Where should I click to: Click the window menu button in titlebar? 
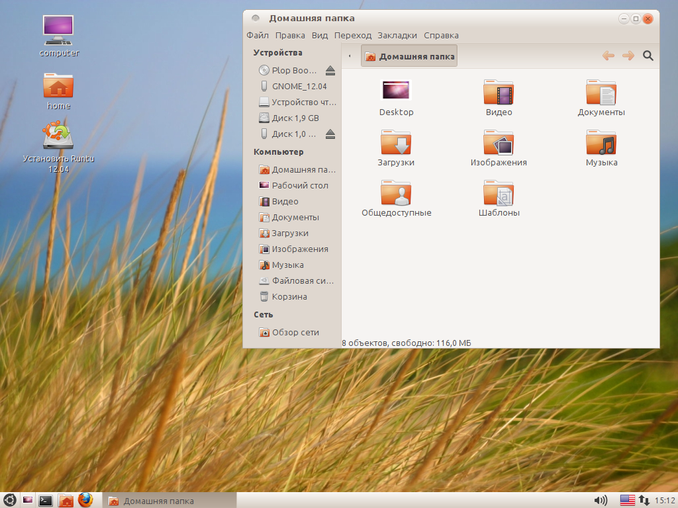(256, 18)
